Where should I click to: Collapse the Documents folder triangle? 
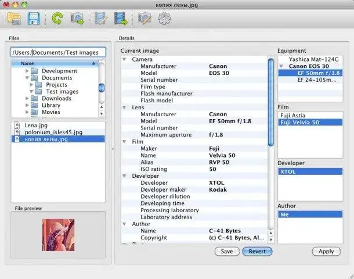27,78
